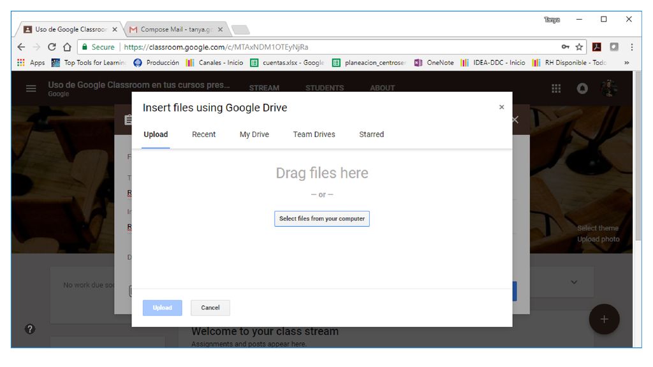Screen dimensions: 653x367
Task: Open the Starred tab
Action: 372,134
